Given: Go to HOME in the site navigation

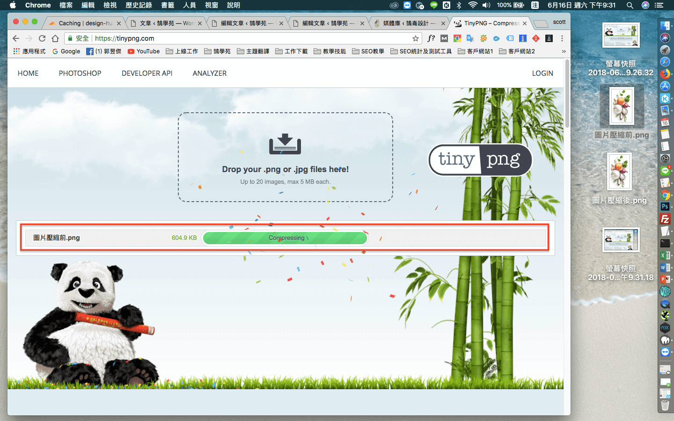Looking at the screenshot, I should tap(28, 73).
